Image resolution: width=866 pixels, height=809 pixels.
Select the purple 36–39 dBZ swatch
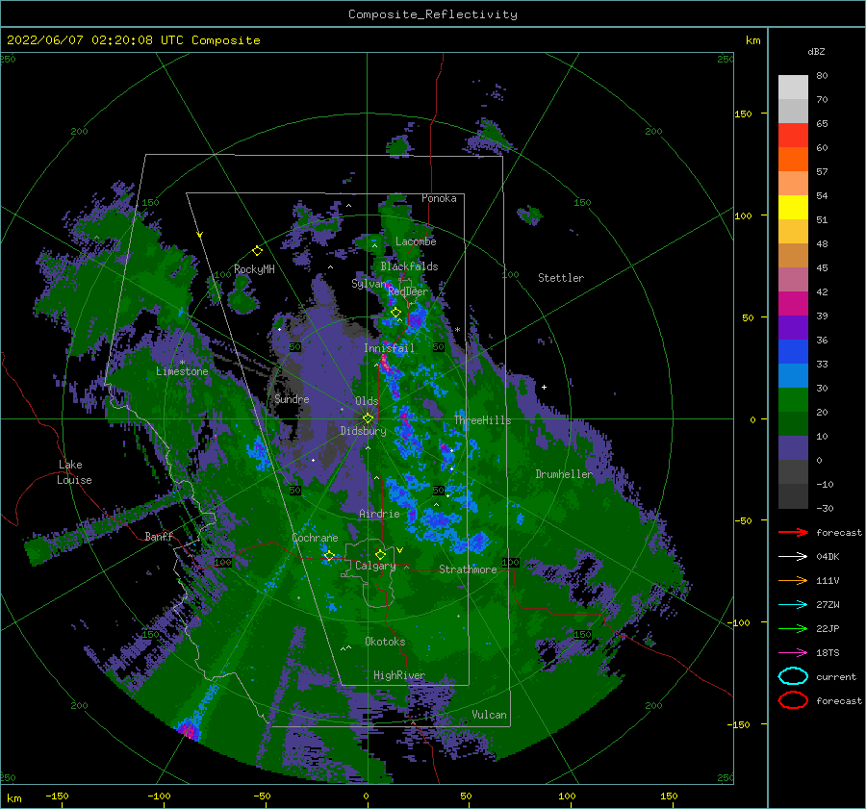(793, 327)
